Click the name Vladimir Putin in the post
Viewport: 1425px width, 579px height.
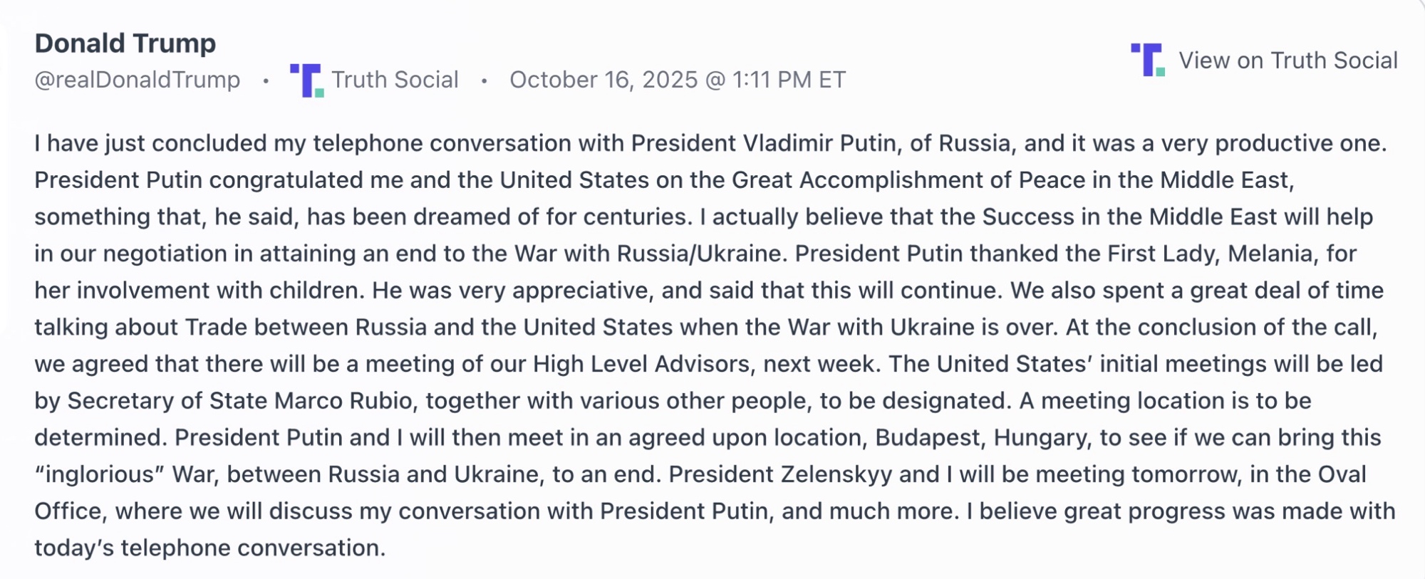click(x=819, y=143)
